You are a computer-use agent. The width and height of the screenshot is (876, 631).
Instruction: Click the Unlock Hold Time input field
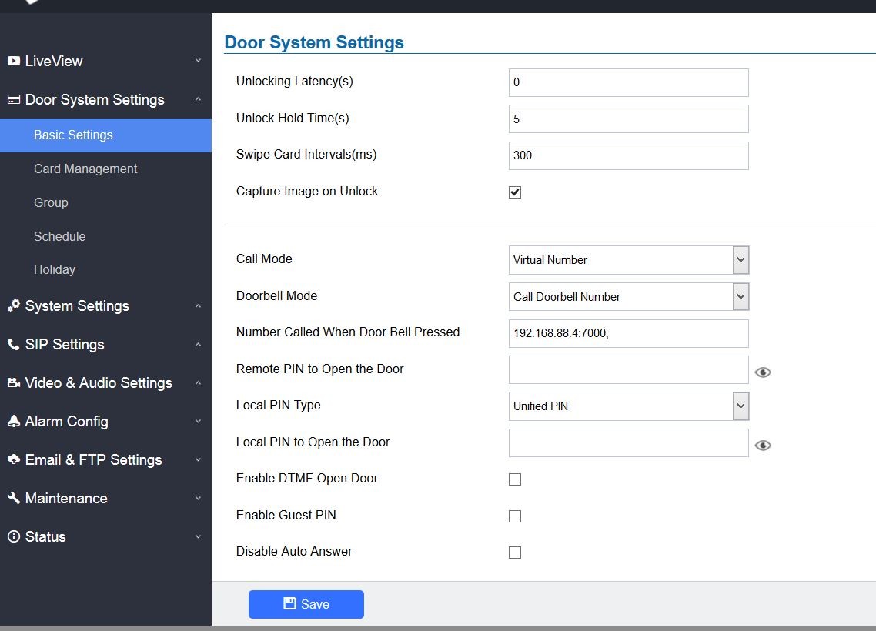point(628,119)
